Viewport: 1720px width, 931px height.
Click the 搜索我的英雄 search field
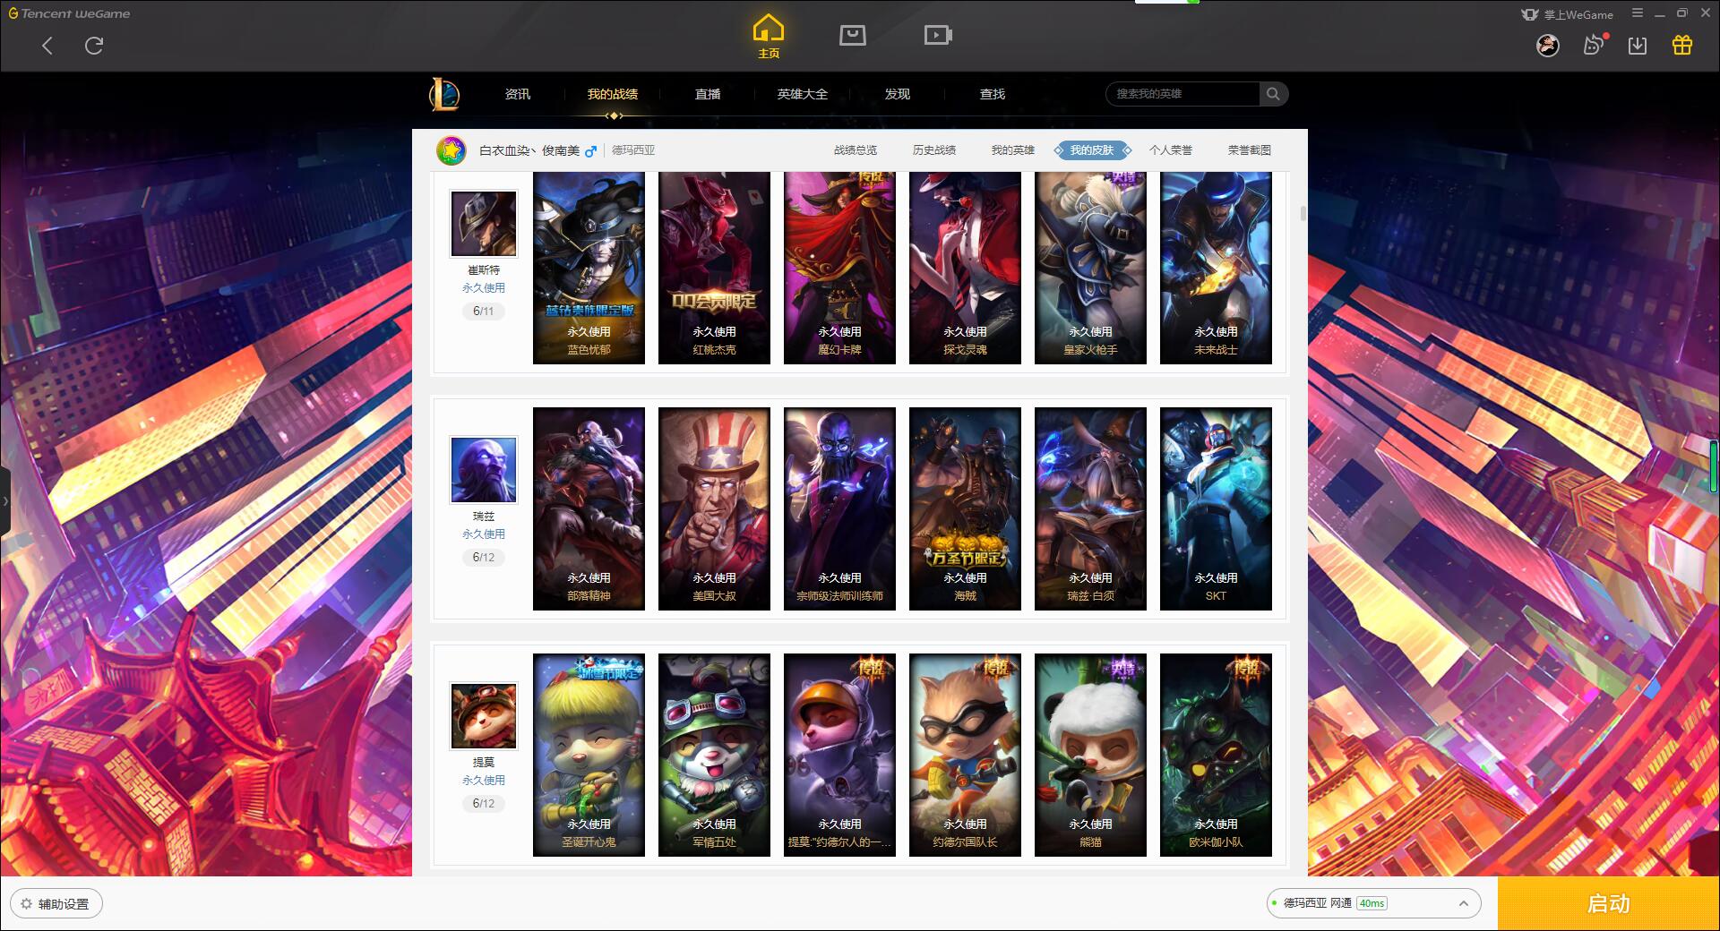click(1183, 94)
